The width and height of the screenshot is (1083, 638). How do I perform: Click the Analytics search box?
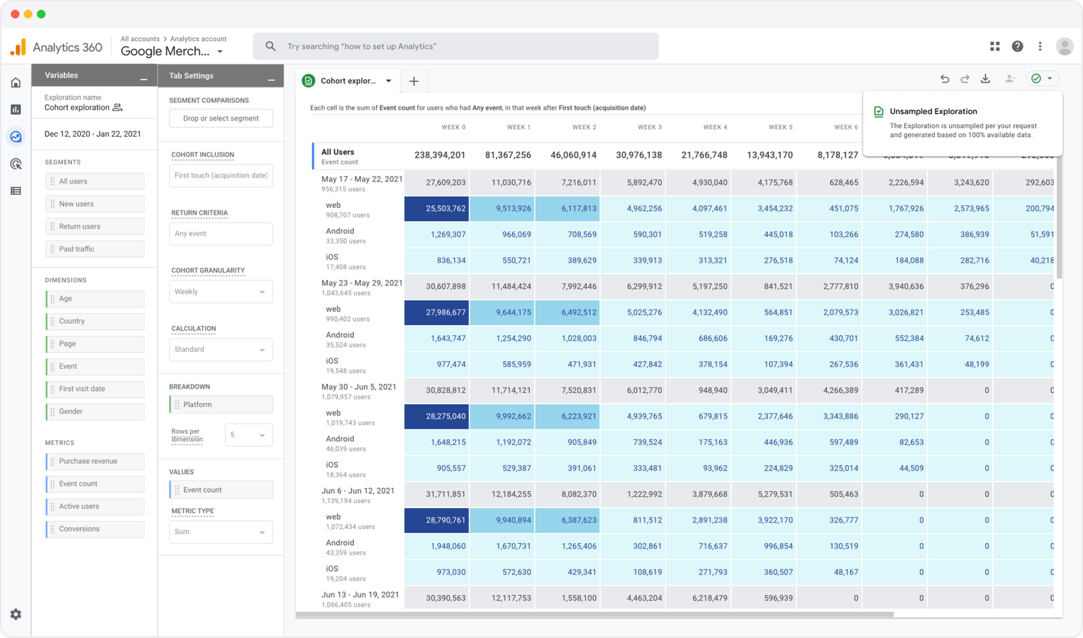coord(456,46)
